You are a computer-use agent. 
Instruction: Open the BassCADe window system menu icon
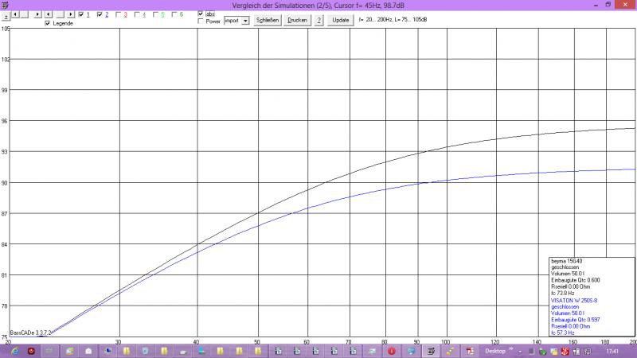click(x=5, y=5)
